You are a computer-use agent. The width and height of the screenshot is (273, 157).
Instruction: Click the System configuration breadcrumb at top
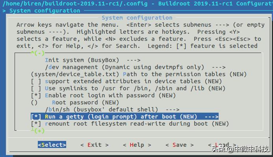[45, 11]
